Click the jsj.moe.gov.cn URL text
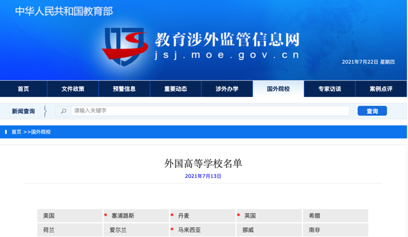 coord(227,55)
